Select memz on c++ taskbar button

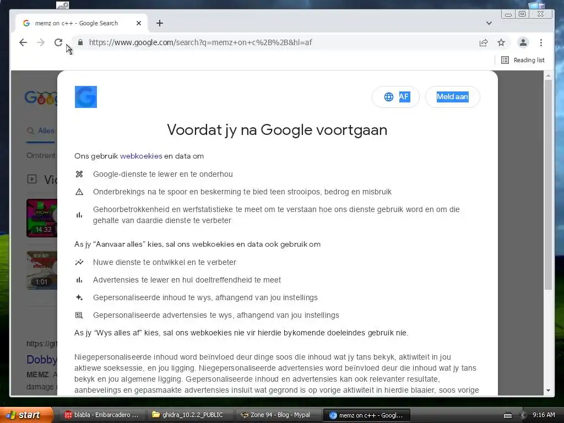pyautogui.click(x=366, y=415)
